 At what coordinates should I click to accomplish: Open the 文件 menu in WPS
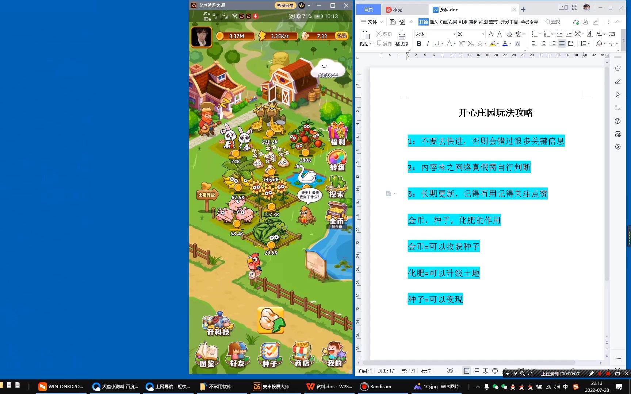click(372, 22)
